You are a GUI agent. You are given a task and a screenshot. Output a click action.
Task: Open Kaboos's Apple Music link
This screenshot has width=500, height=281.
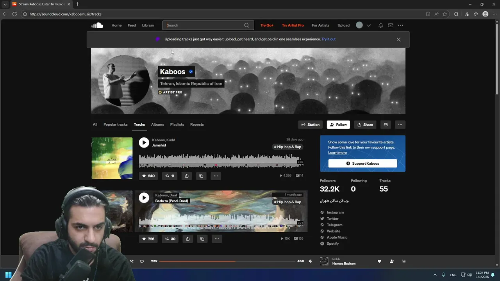[337, 237]
